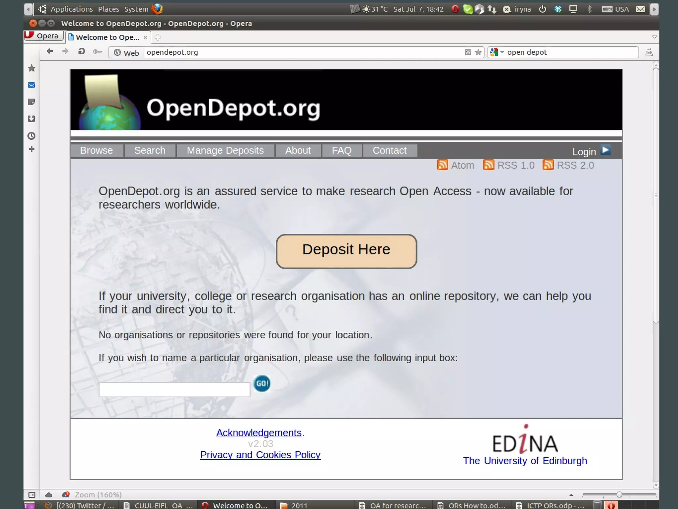Bookmark page with address bar star
678x509 pixels.
click(x=478, y=52)
